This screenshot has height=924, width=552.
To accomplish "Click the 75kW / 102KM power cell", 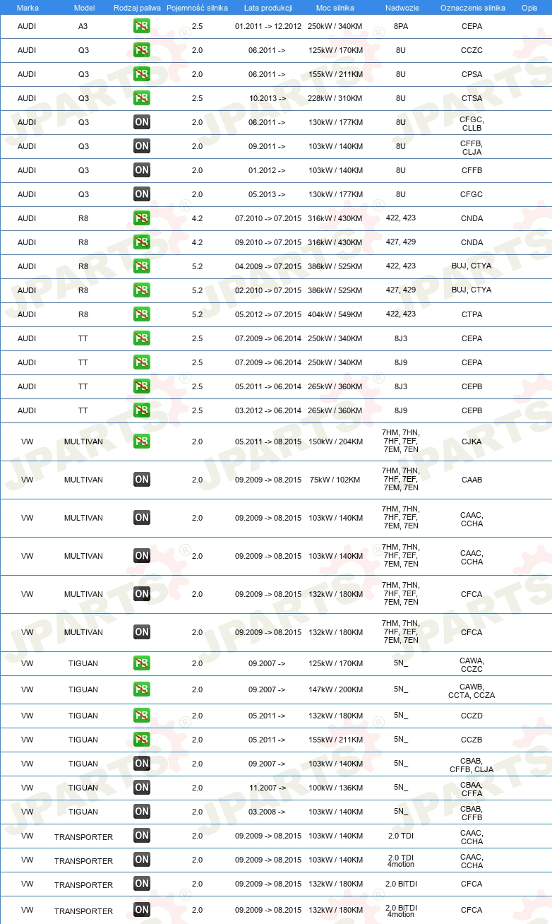I will coord(335,480).
